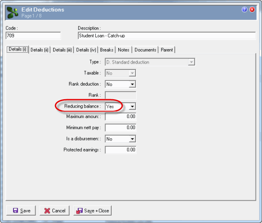Screen dimensions: 262x223
Task: Cancel editing with the red X Cancel button
Action: click(55, 210)
